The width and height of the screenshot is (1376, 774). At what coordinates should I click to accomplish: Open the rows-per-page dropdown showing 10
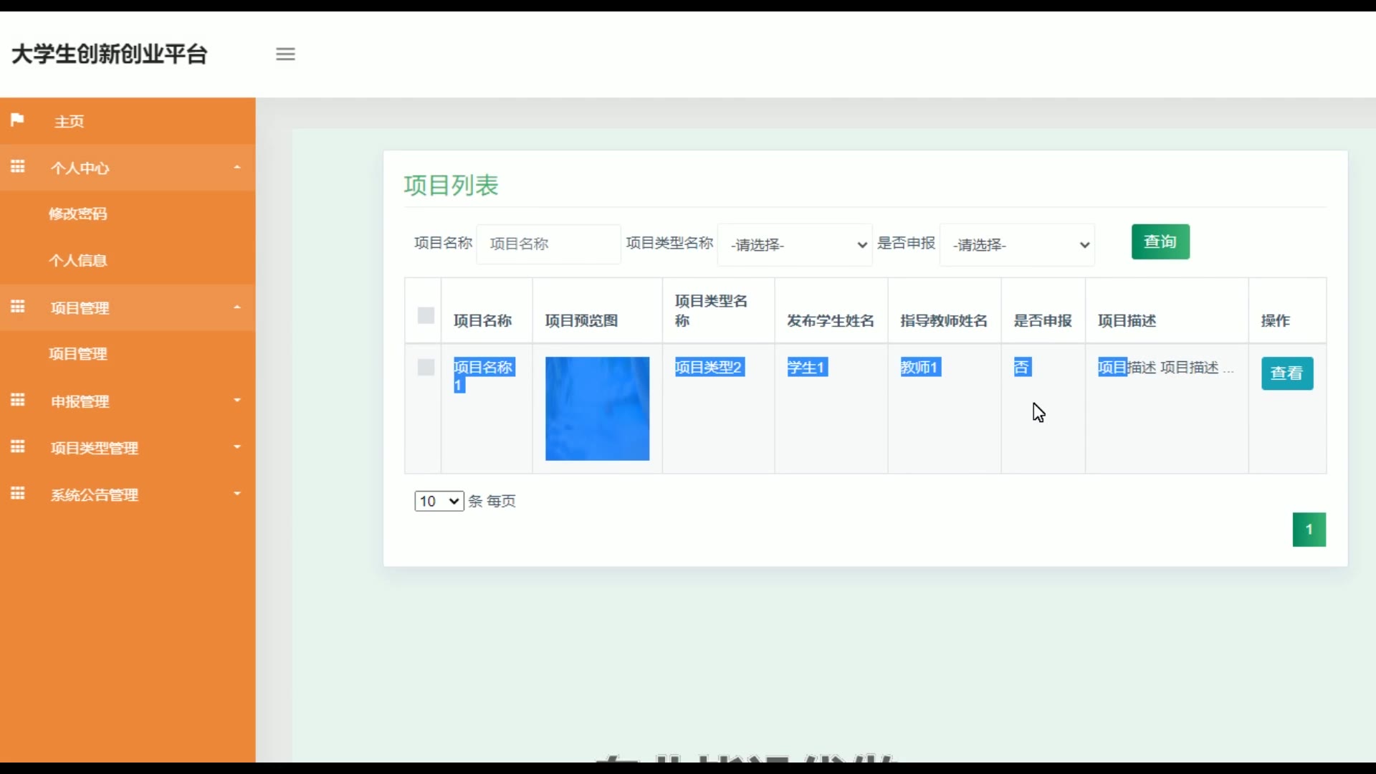click(439, 501)
